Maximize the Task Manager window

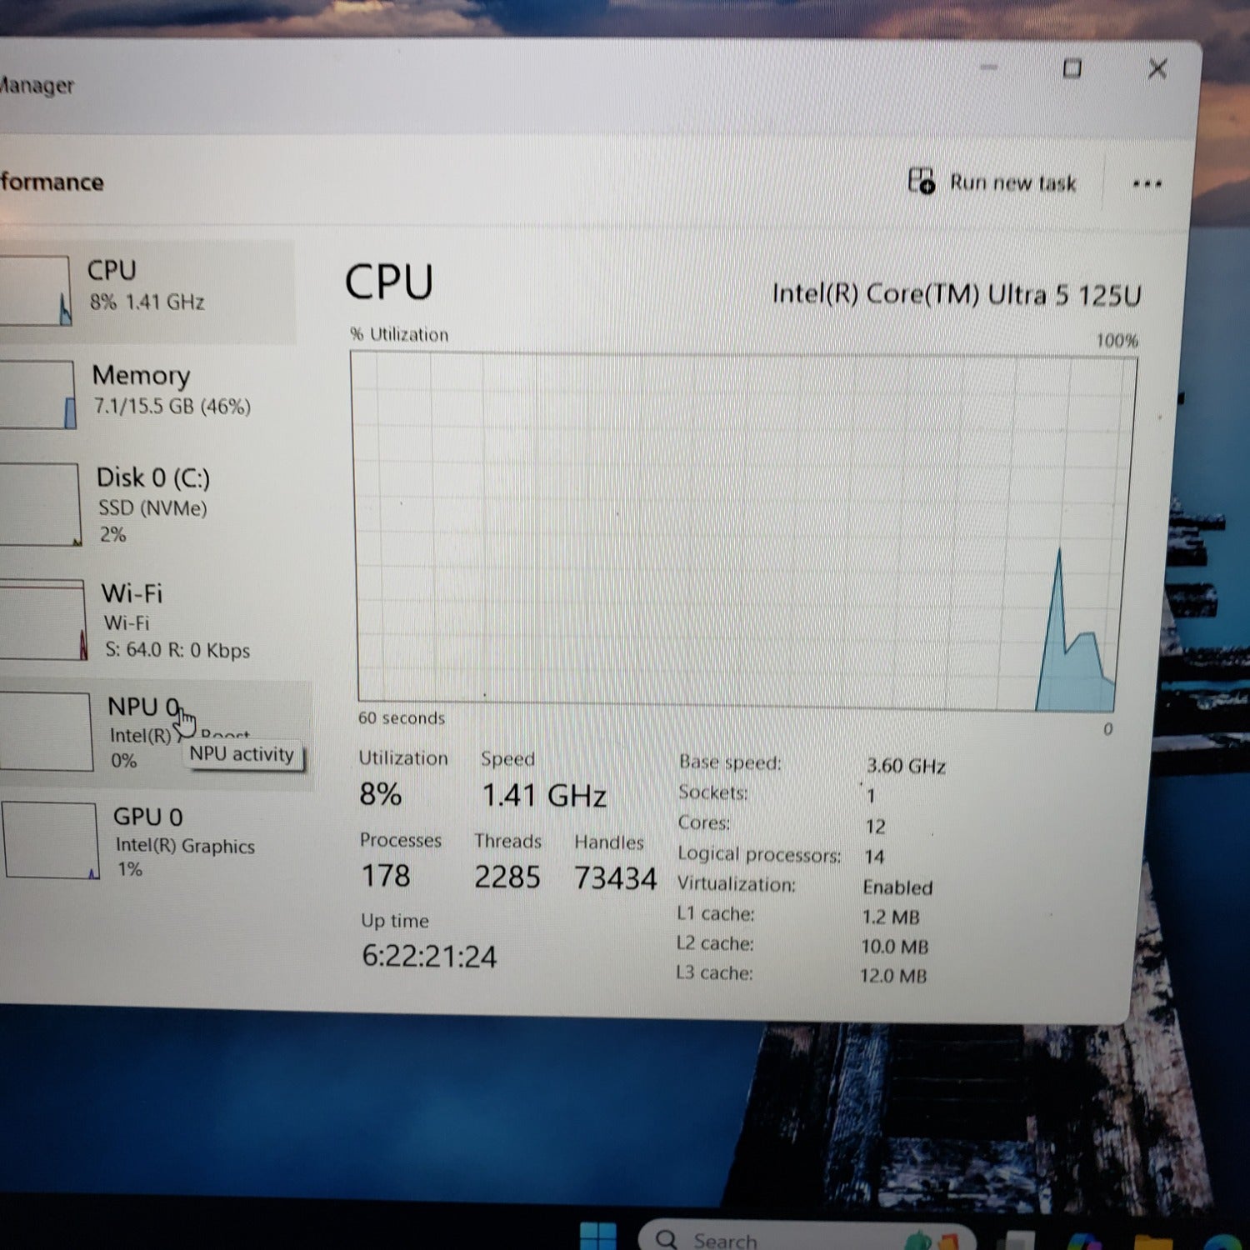(1072, 68)
